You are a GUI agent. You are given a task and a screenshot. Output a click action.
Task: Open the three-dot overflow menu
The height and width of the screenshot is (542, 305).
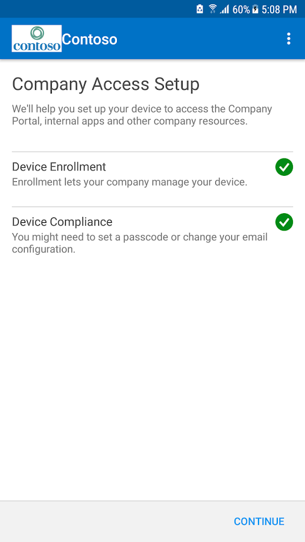pos(289,39)
